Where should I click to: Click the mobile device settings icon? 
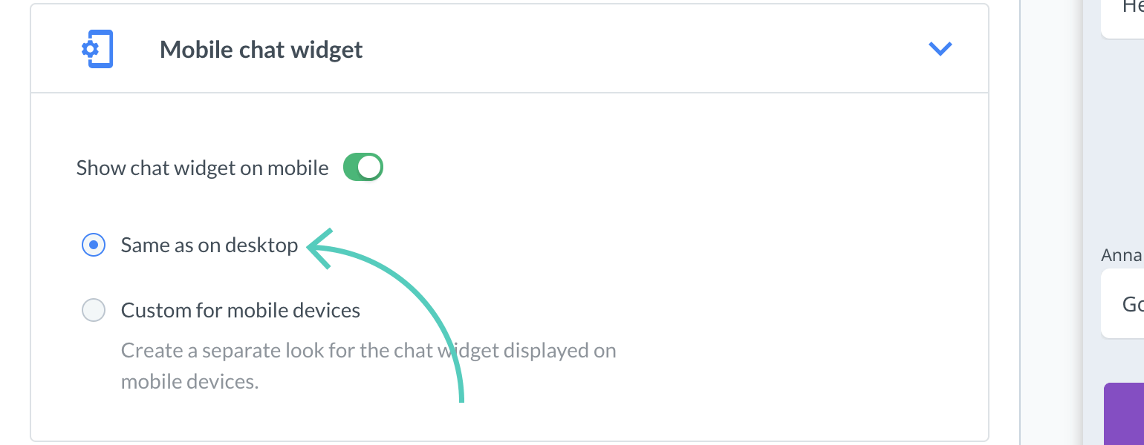97,49
